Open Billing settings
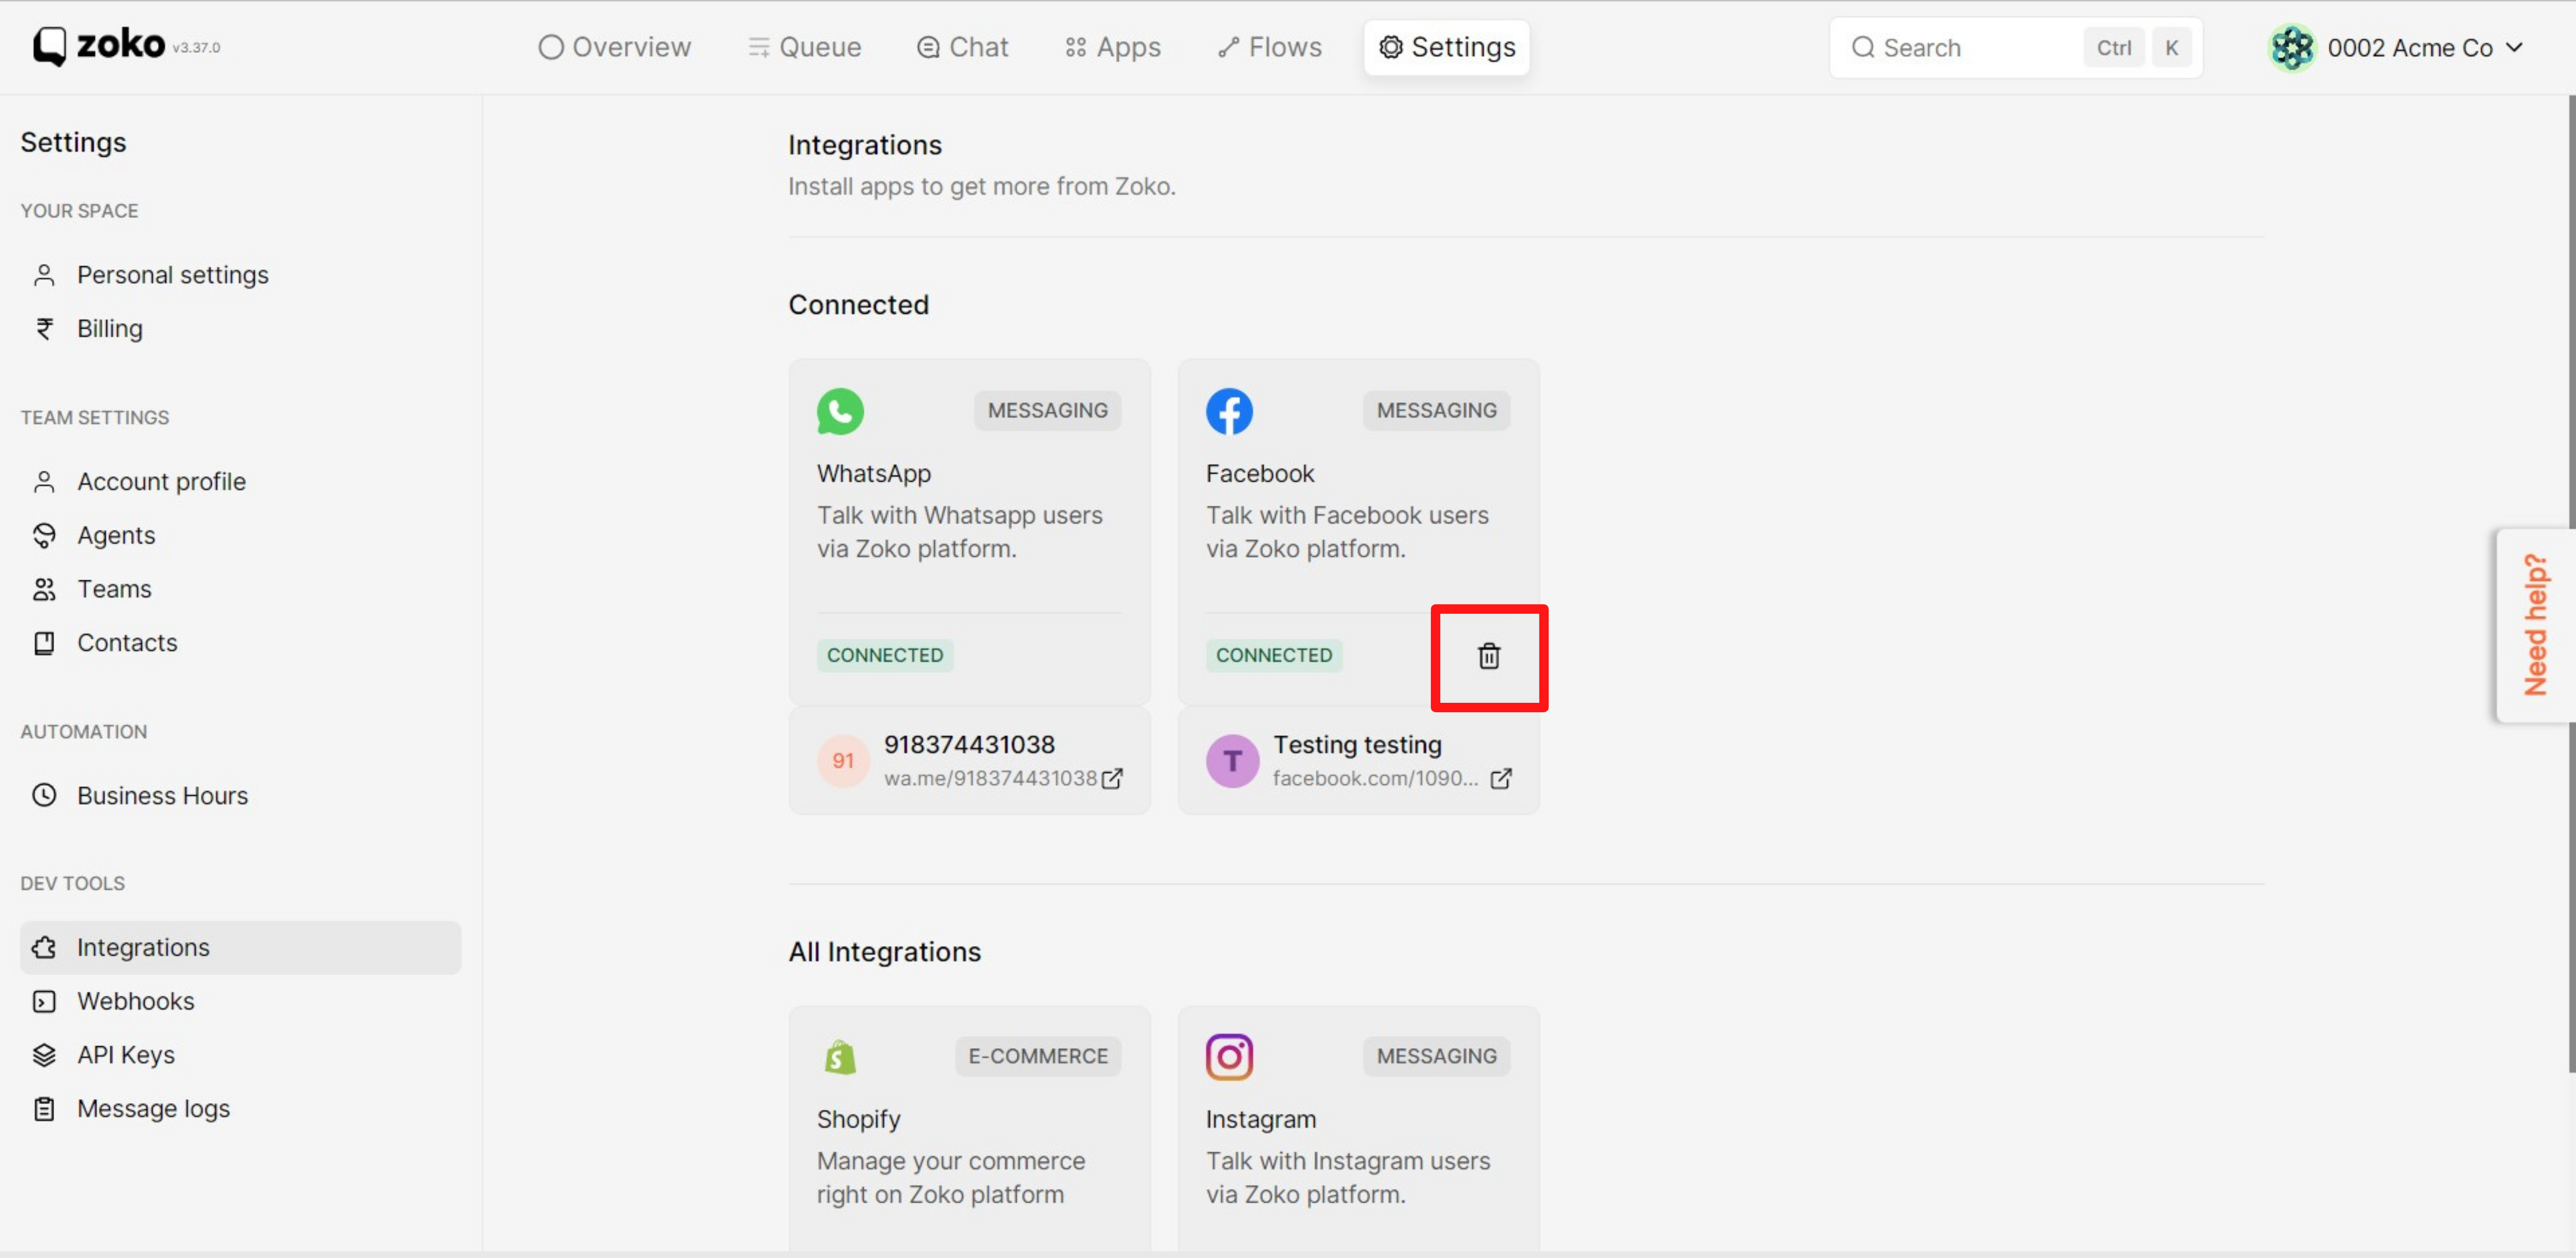 tap(109, 328)
